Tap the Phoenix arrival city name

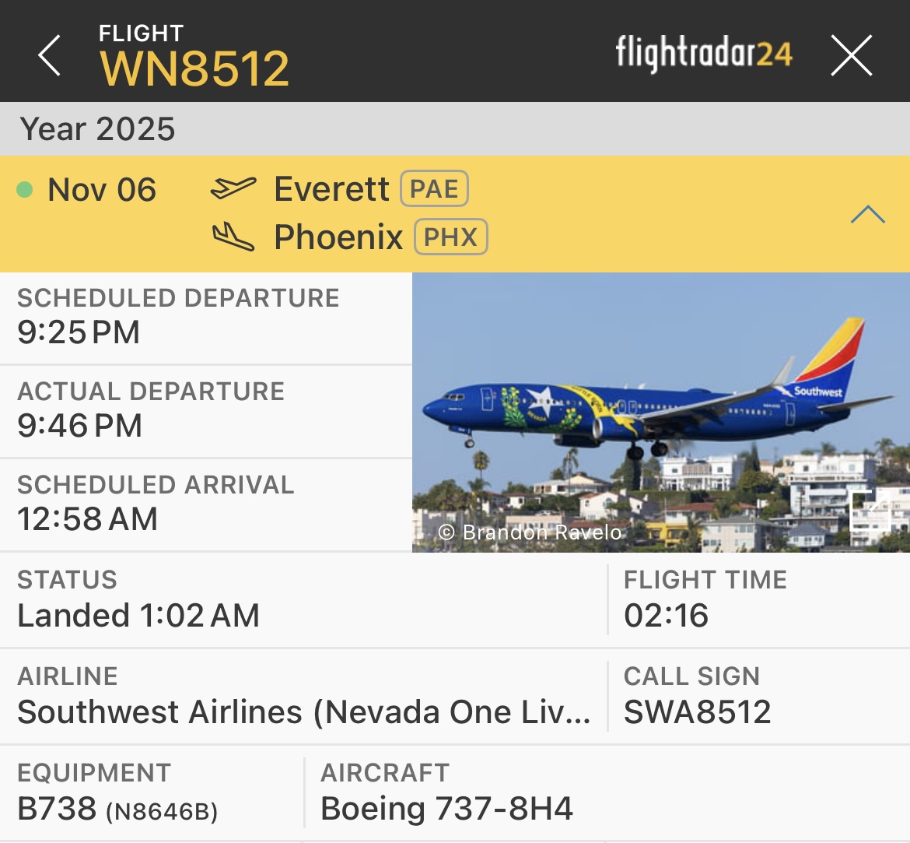pyautogui.click(x=338, y=237)
